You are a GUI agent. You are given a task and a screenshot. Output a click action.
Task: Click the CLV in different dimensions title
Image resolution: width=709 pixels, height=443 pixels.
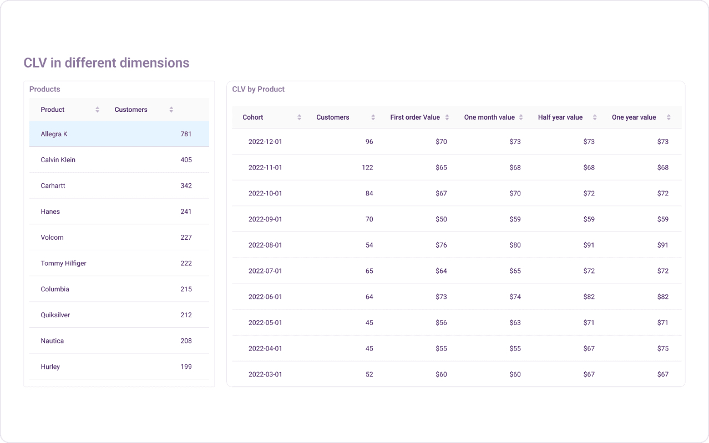tap(107, 63)
